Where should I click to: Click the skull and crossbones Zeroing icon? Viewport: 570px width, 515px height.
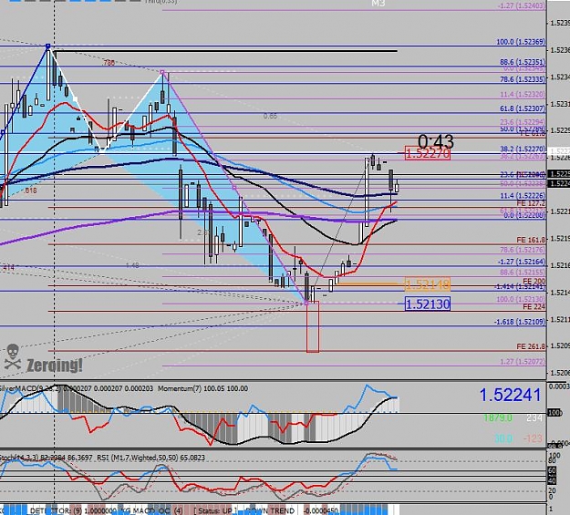pyautogui.click(x=13, y=357)
